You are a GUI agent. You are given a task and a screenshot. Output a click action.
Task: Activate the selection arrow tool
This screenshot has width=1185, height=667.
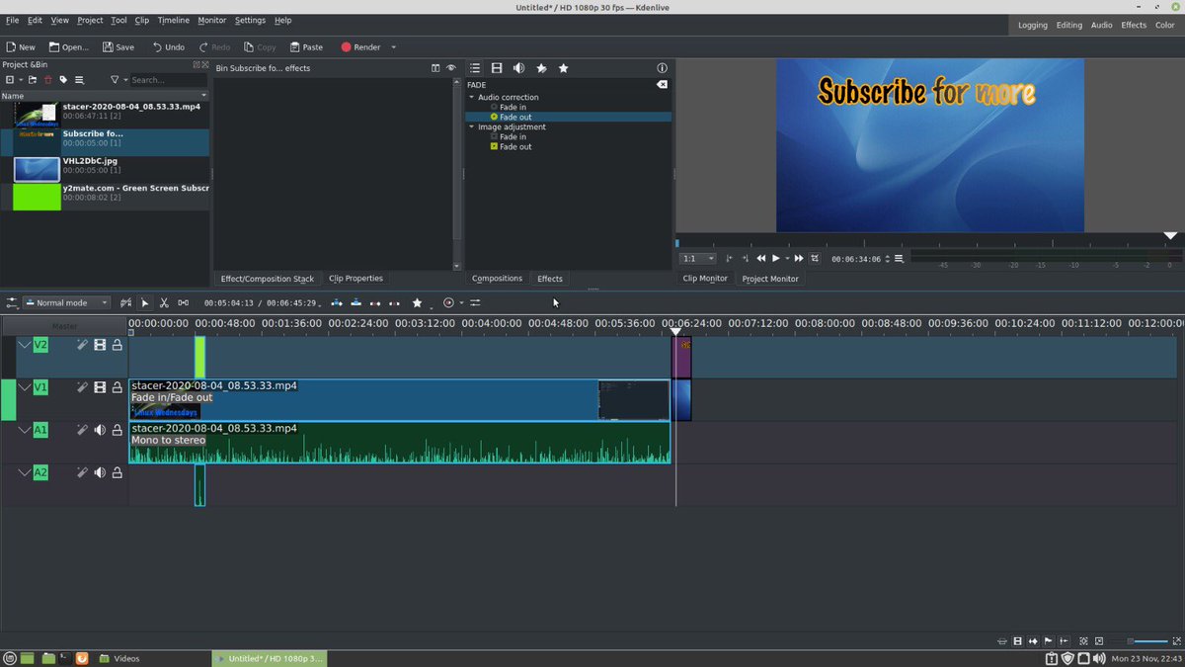[x=145, y=302]
